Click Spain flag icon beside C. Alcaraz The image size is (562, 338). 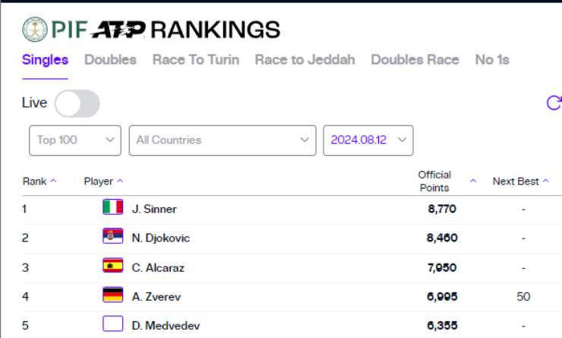click(113, 266)
